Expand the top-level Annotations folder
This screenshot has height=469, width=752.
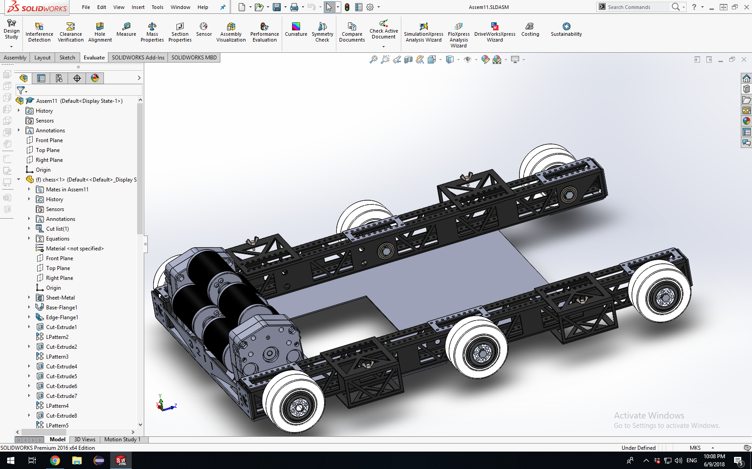[18, 130]
